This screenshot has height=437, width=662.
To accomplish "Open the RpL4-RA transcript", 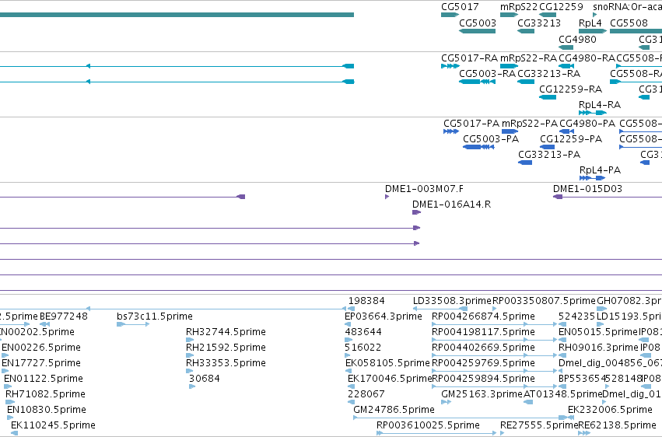I will 593,113.
